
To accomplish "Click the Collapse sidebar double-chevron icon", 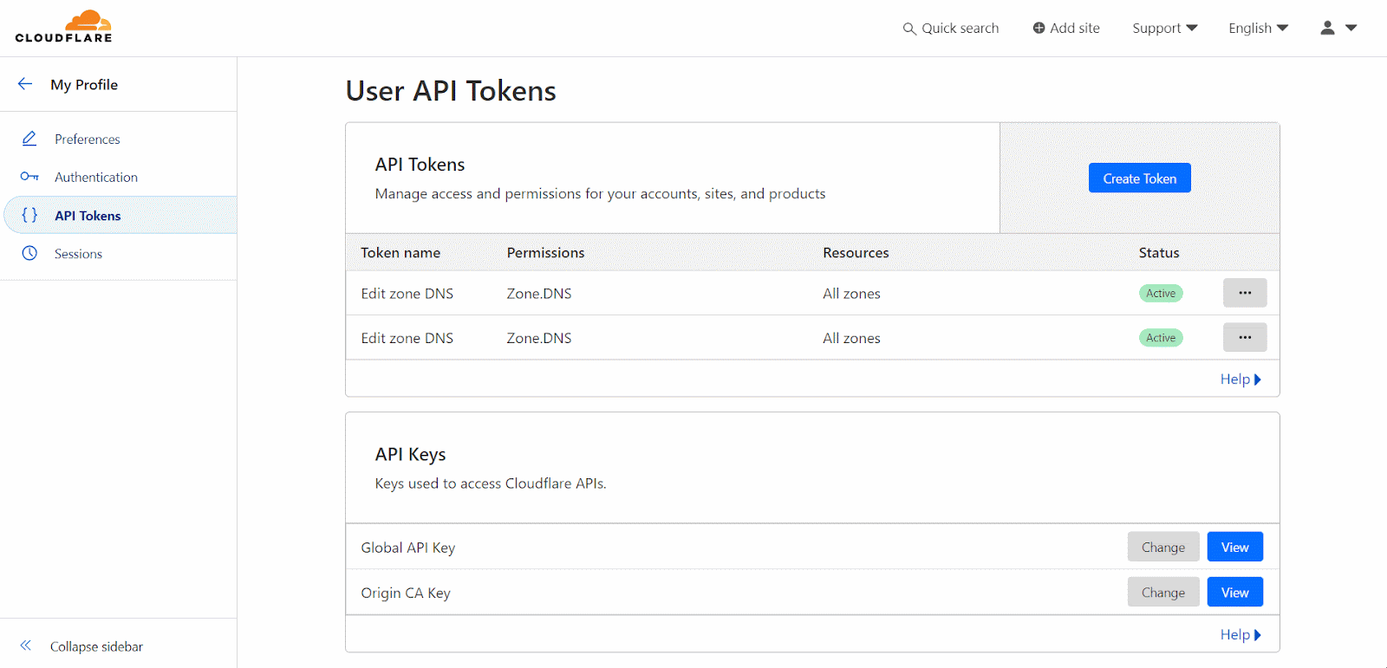I will (26, 645).
